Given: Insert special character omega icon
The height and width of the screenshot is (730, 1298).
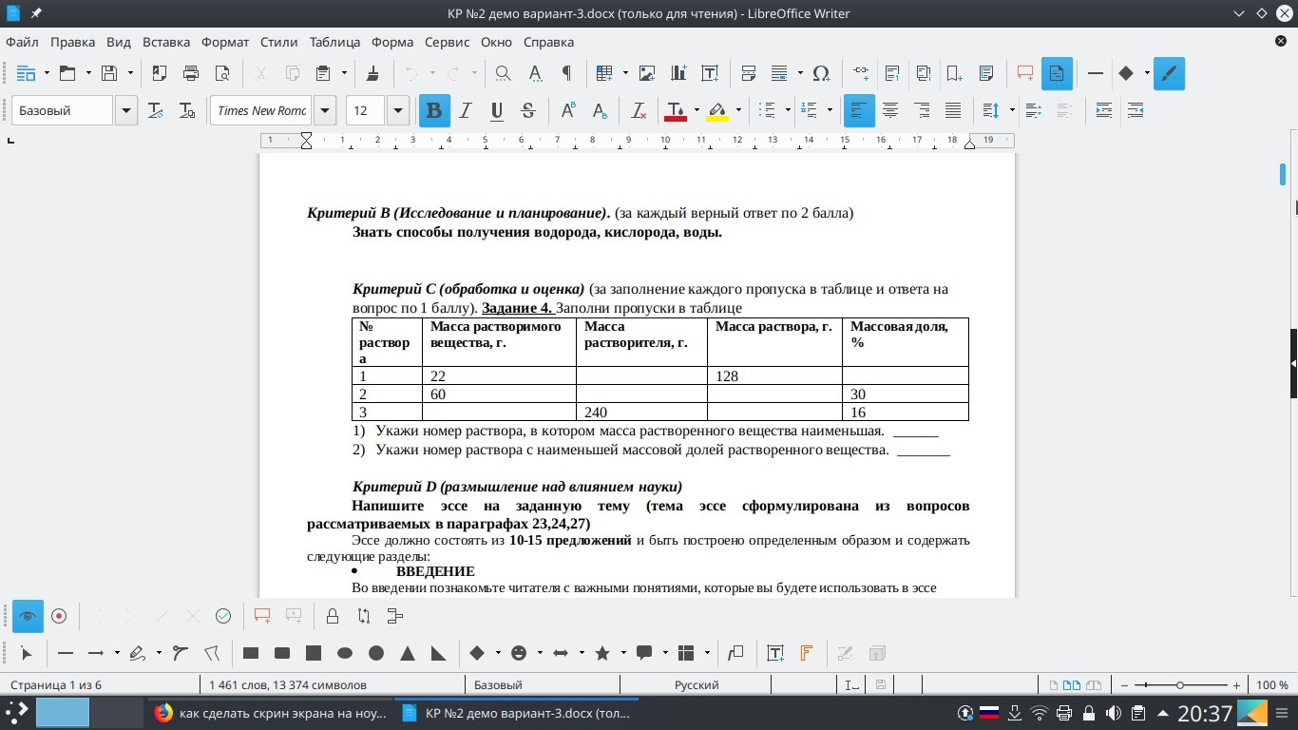Looking at the screenshot, I should (x=822, y=73).
